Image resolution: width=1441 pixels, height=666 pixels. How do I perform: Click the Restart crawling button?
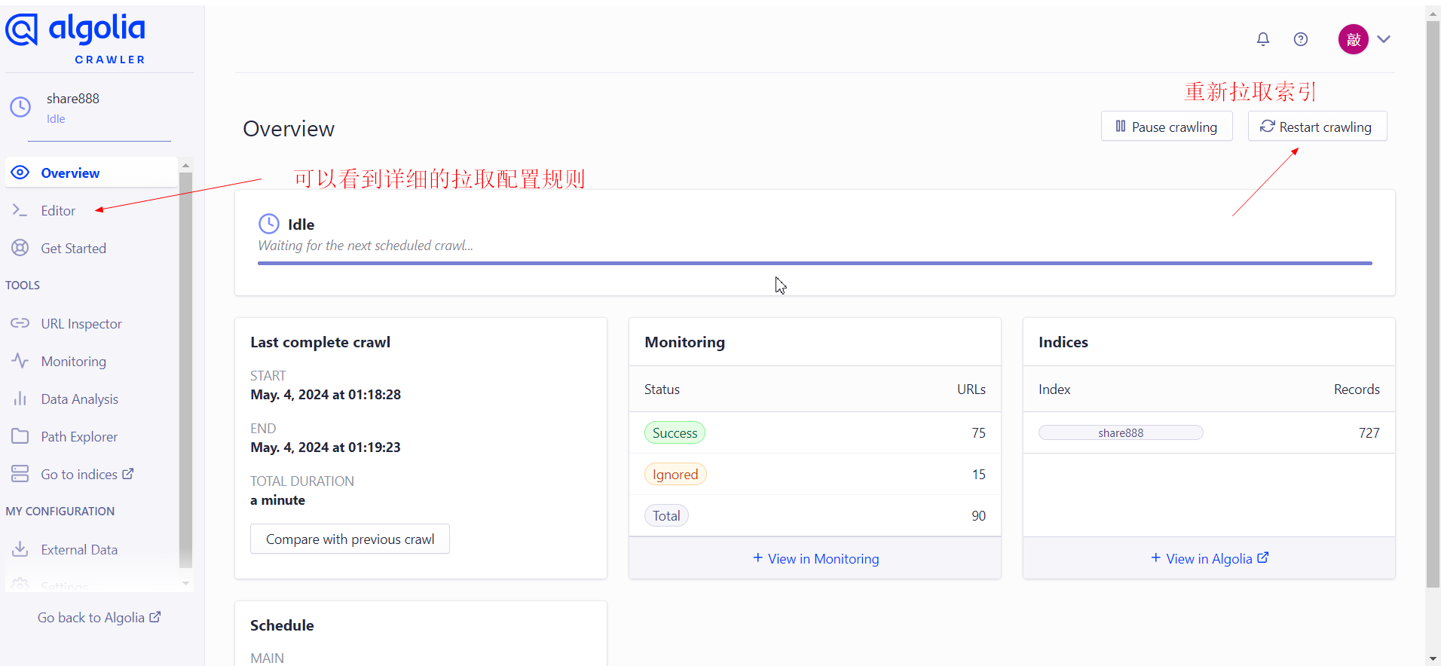1317,127
